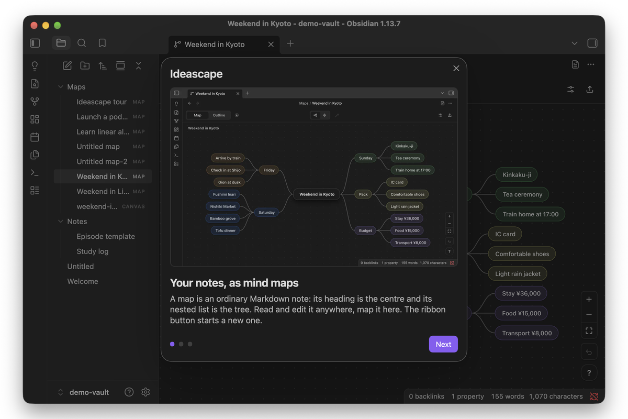Viewport: 628px width, 419px height.
Task: Click 0 backlinks in status bar
Action: [427, 396]
